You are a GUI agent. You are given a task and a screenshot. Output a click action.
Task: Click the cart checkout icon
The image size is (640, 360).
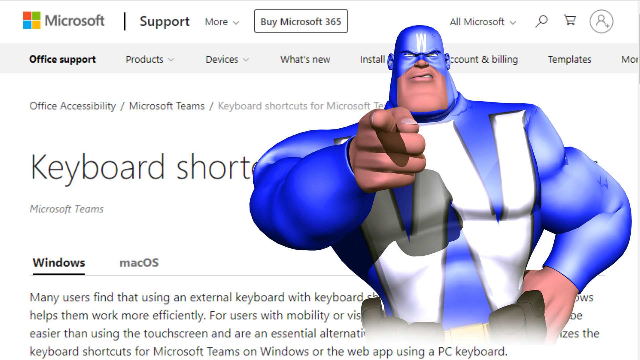point(570,21)
